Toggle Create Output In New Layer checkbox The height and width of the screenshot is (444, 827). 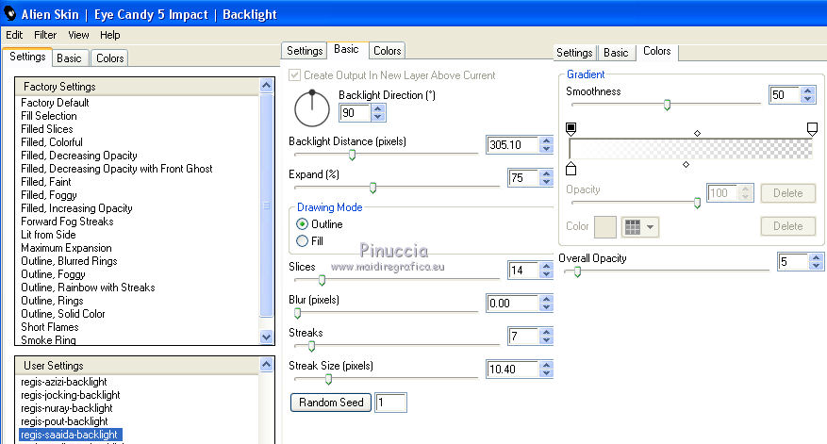click(295, 74)
